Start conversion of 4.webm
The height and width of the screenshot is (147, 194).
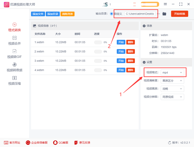121,70
